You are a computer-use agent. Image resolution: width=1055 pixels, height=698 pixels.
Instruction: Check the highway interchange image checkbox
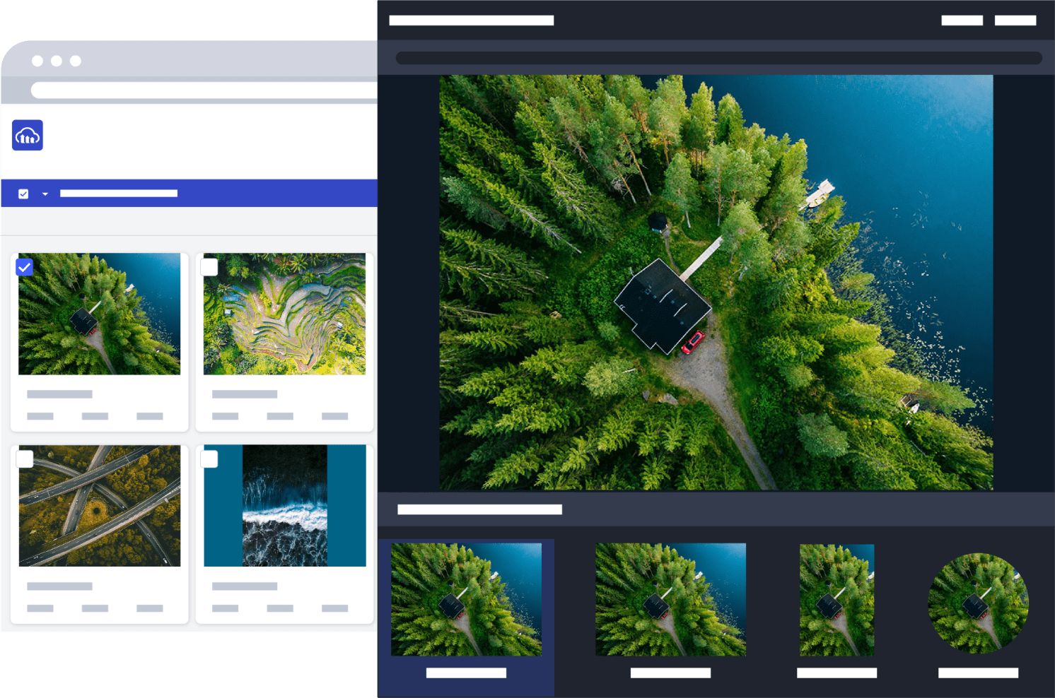[25, 459]
